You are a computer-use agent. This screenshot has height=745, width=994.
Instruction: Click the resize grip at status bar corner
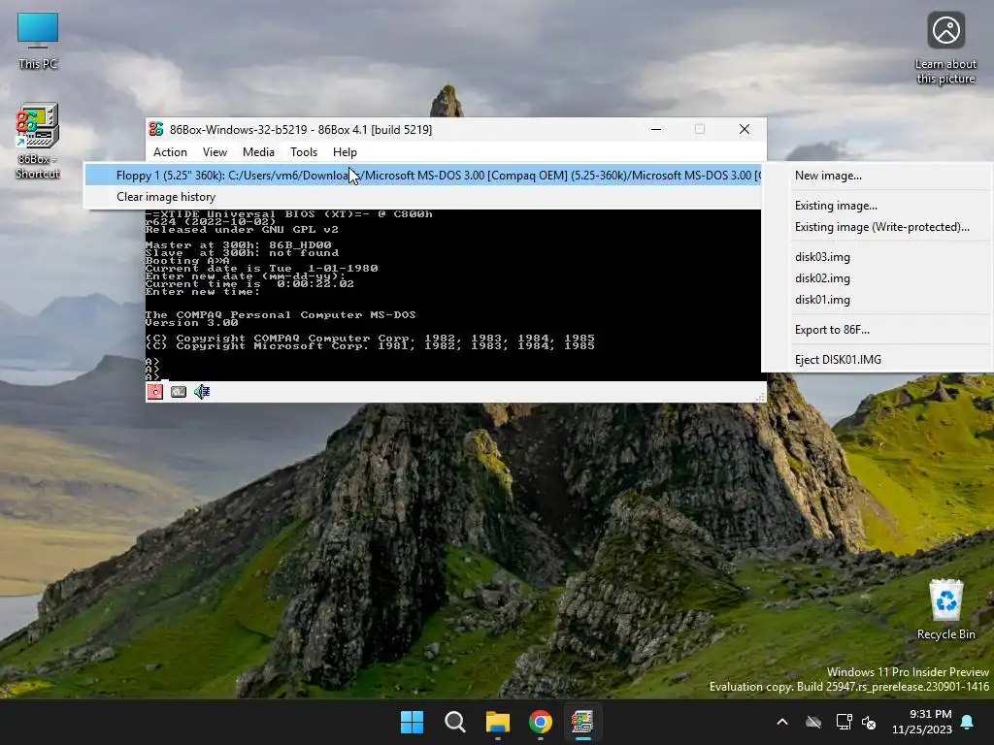coord(759,397)
